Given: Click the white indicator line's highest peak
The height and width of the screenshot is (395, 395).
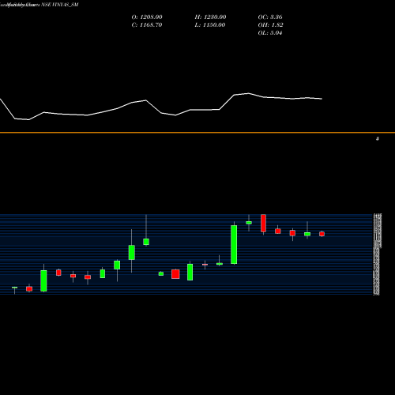Looking at the screenshot, I should (x=248, y=93).
